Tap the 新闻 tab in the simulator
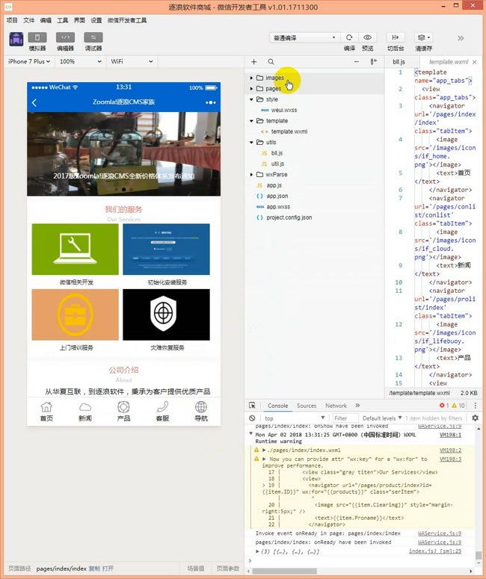 click(x=85, y=411)
